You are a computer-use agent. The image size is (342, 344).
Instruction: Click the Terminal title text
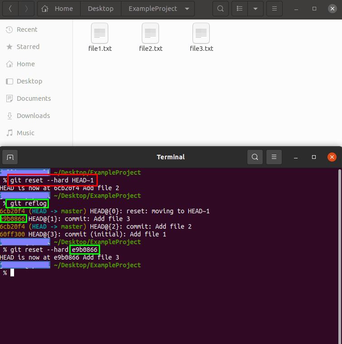pos(171,157)
